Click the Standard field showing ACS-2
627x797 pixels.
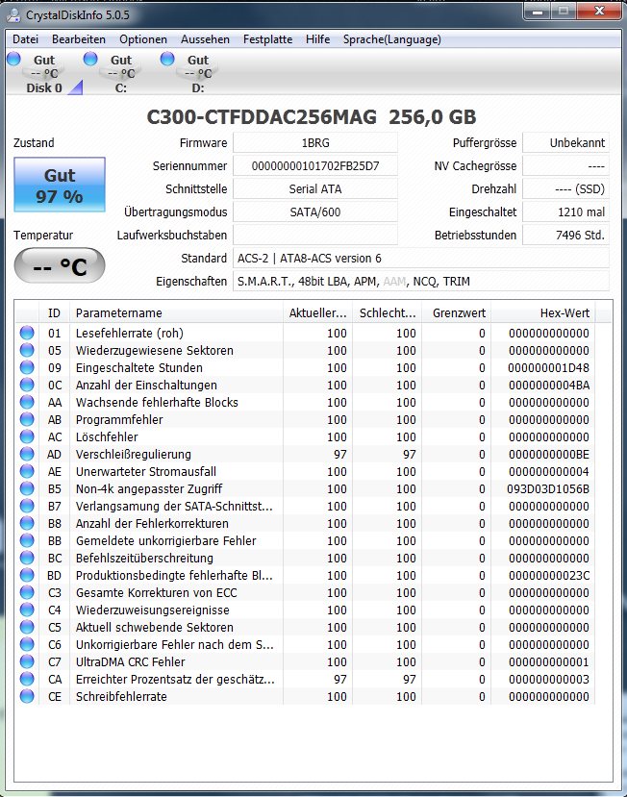coord(421,259)
